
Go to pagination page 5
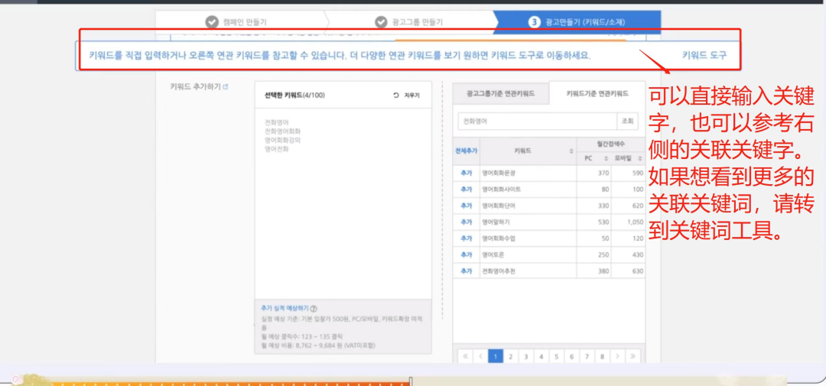point(556,356)
